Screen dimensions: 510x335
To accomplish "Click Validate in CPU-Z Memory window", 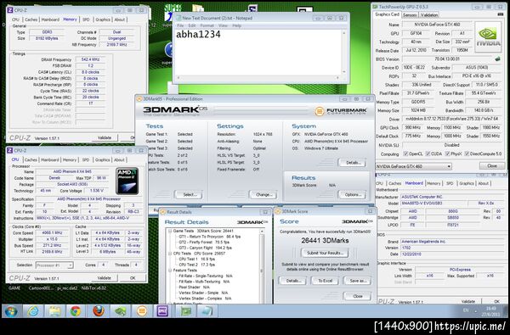I will click(x=104, y=137).
